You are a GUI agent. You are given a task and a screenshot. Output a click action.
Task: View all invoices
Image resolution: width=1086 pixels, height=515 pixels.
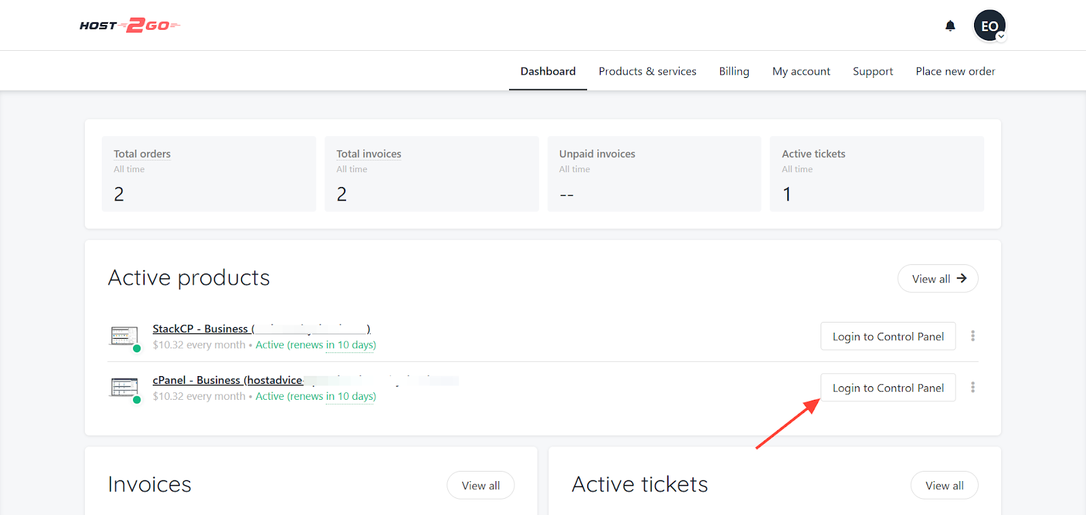click(x=481, y=485)
